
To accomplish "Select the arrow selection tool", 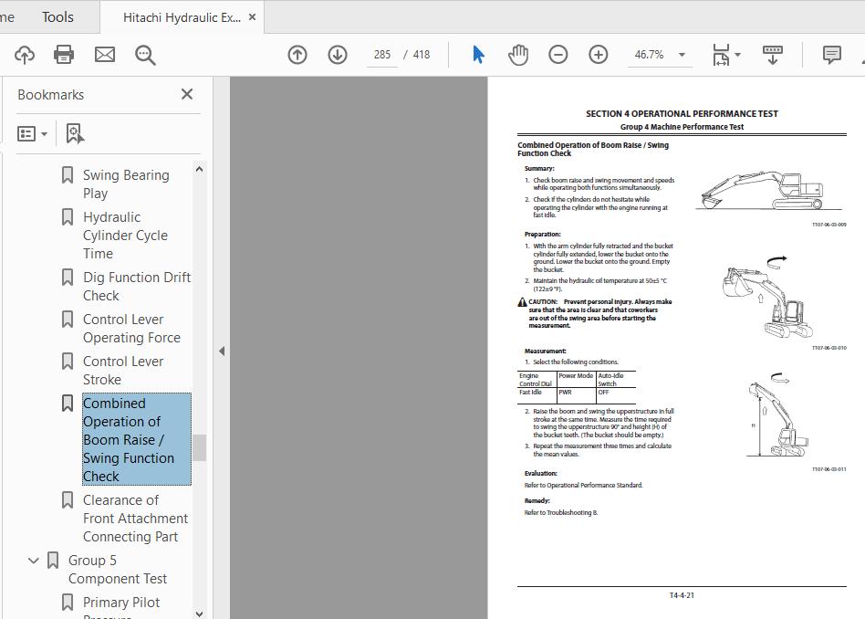I will [x=478, y=55].
